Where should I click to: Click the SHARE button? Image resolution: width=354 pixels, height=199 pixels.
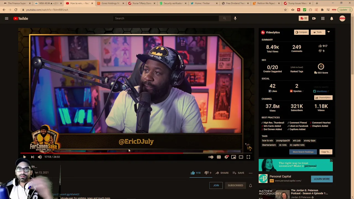tap(222, 173)
